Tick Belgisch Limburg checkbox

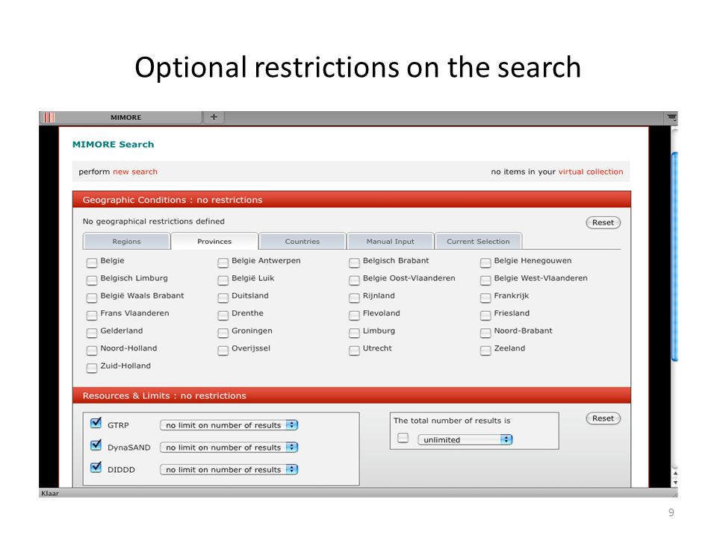[92, 280]
